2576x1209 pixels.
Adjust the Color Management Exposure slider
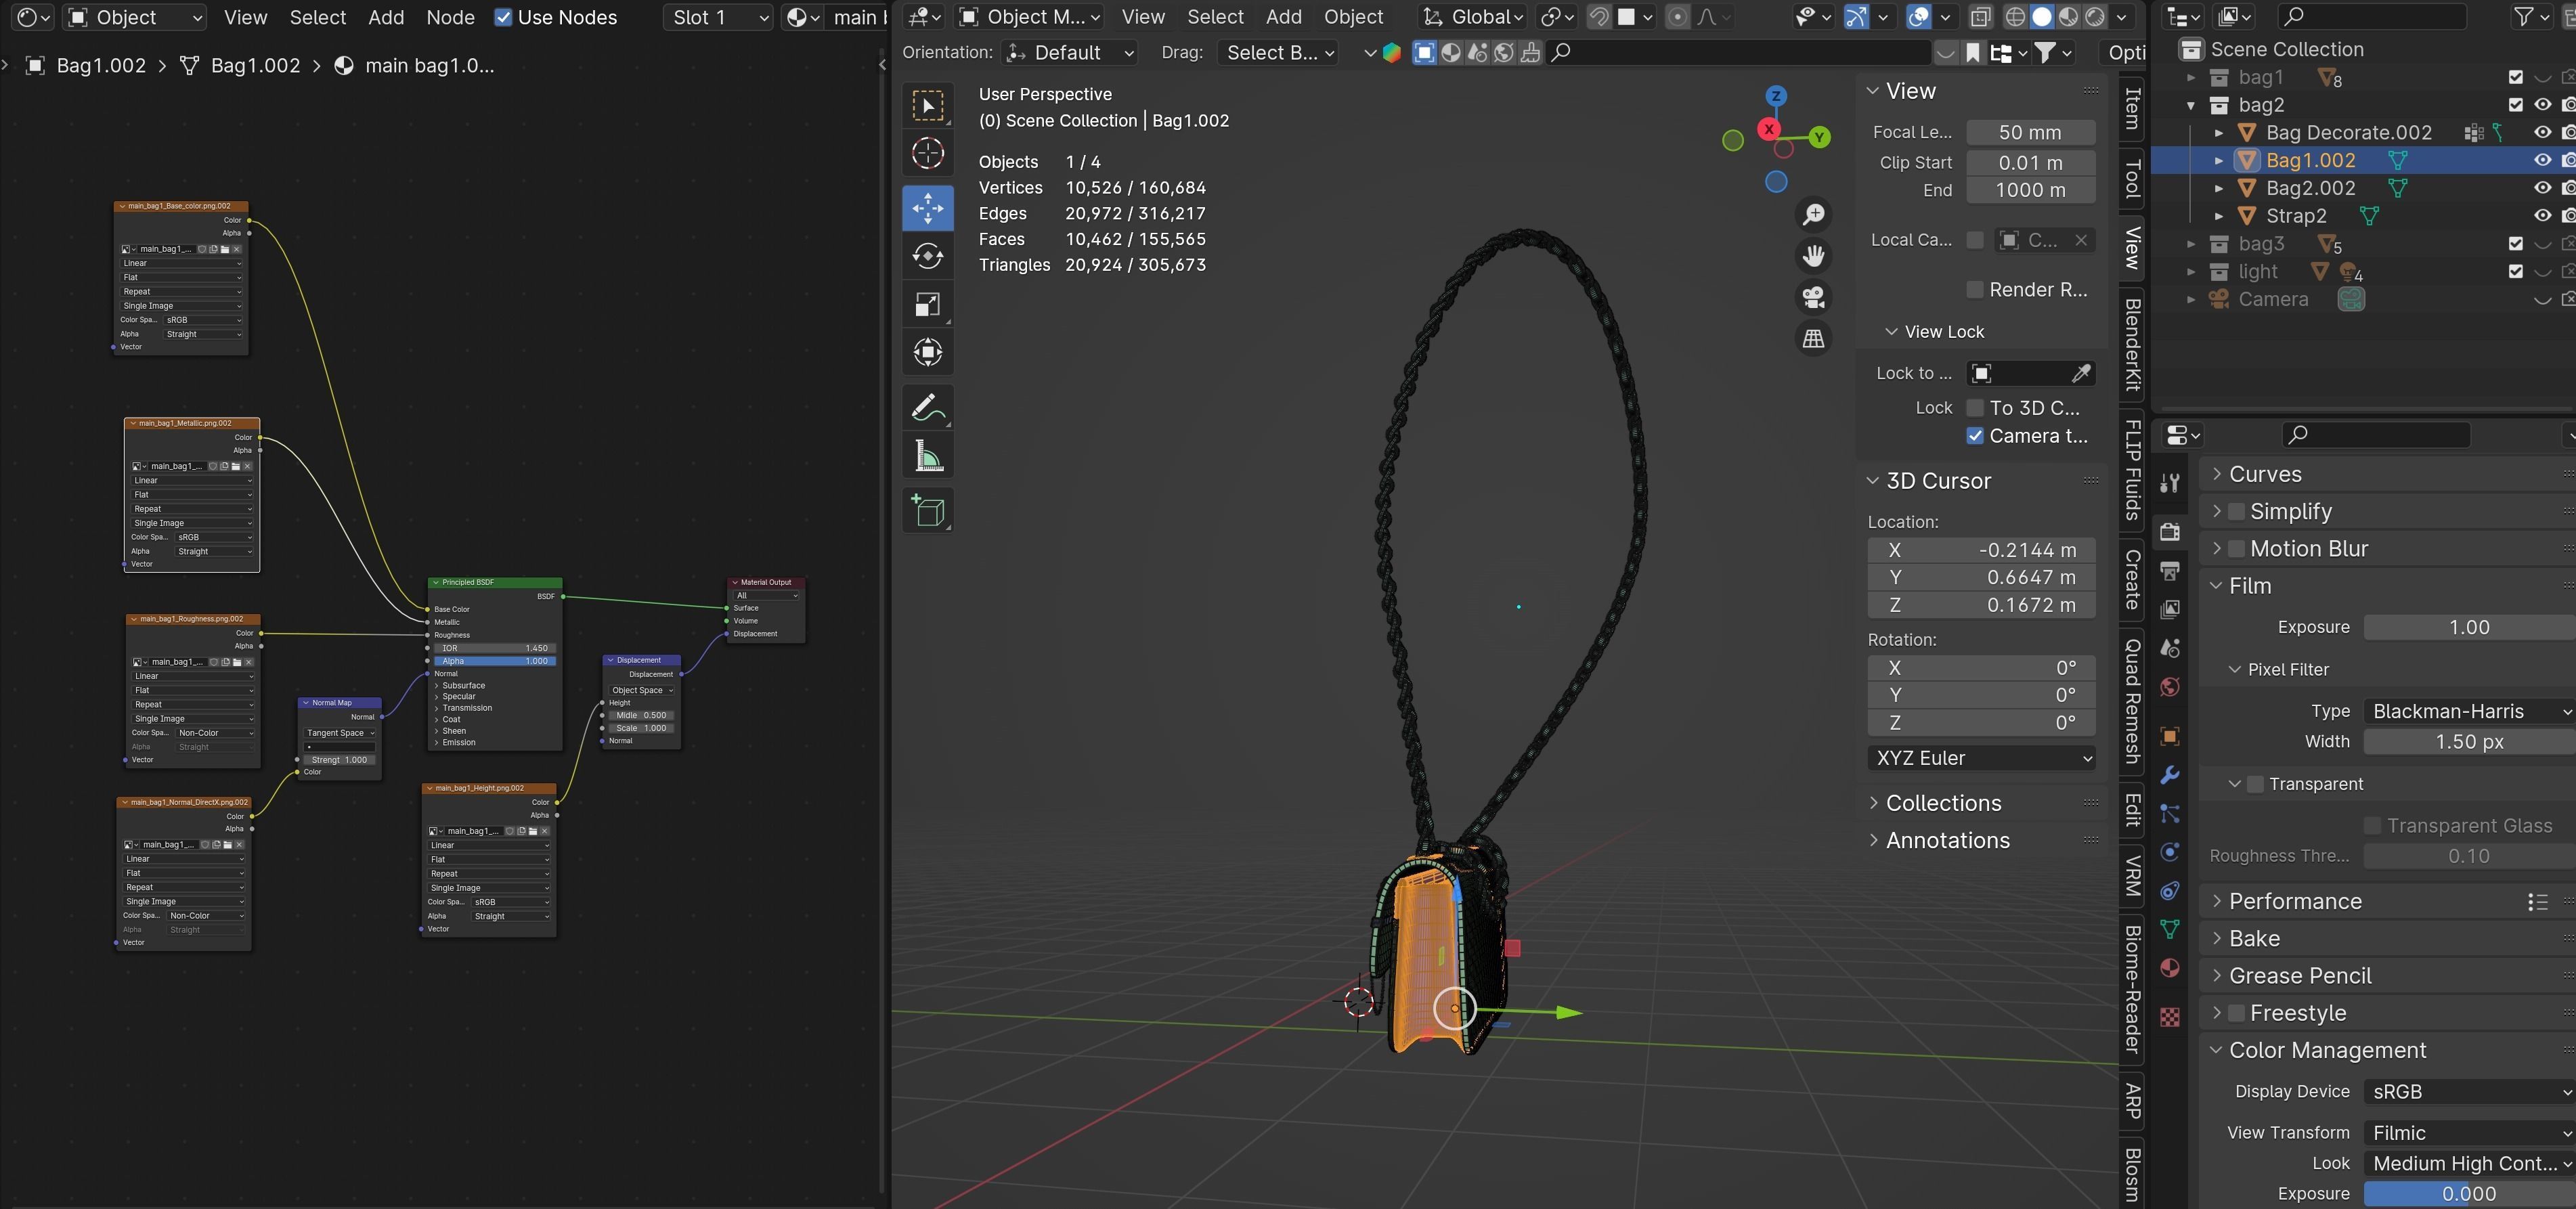point(2468,1193)
